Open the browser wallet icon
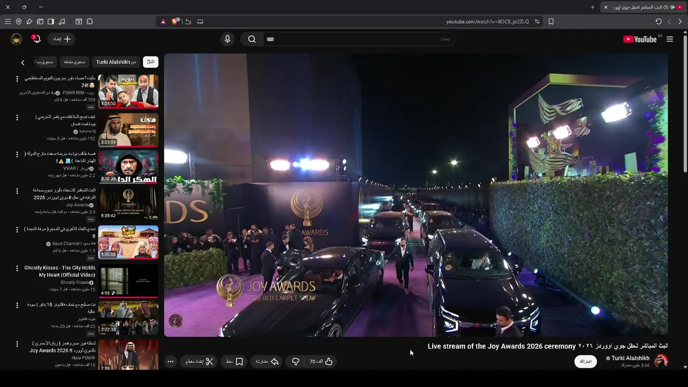This screenshot has width=688, height=387. tap(40, 21)
